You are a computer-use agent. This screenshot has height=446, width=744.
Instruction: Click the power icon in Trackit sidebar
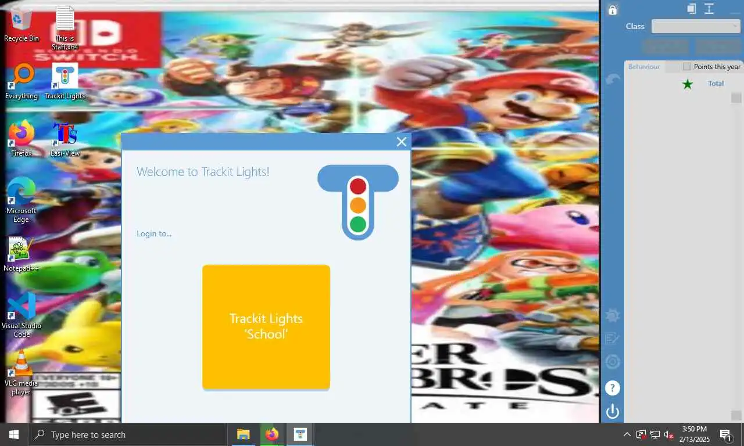[613, 412]
